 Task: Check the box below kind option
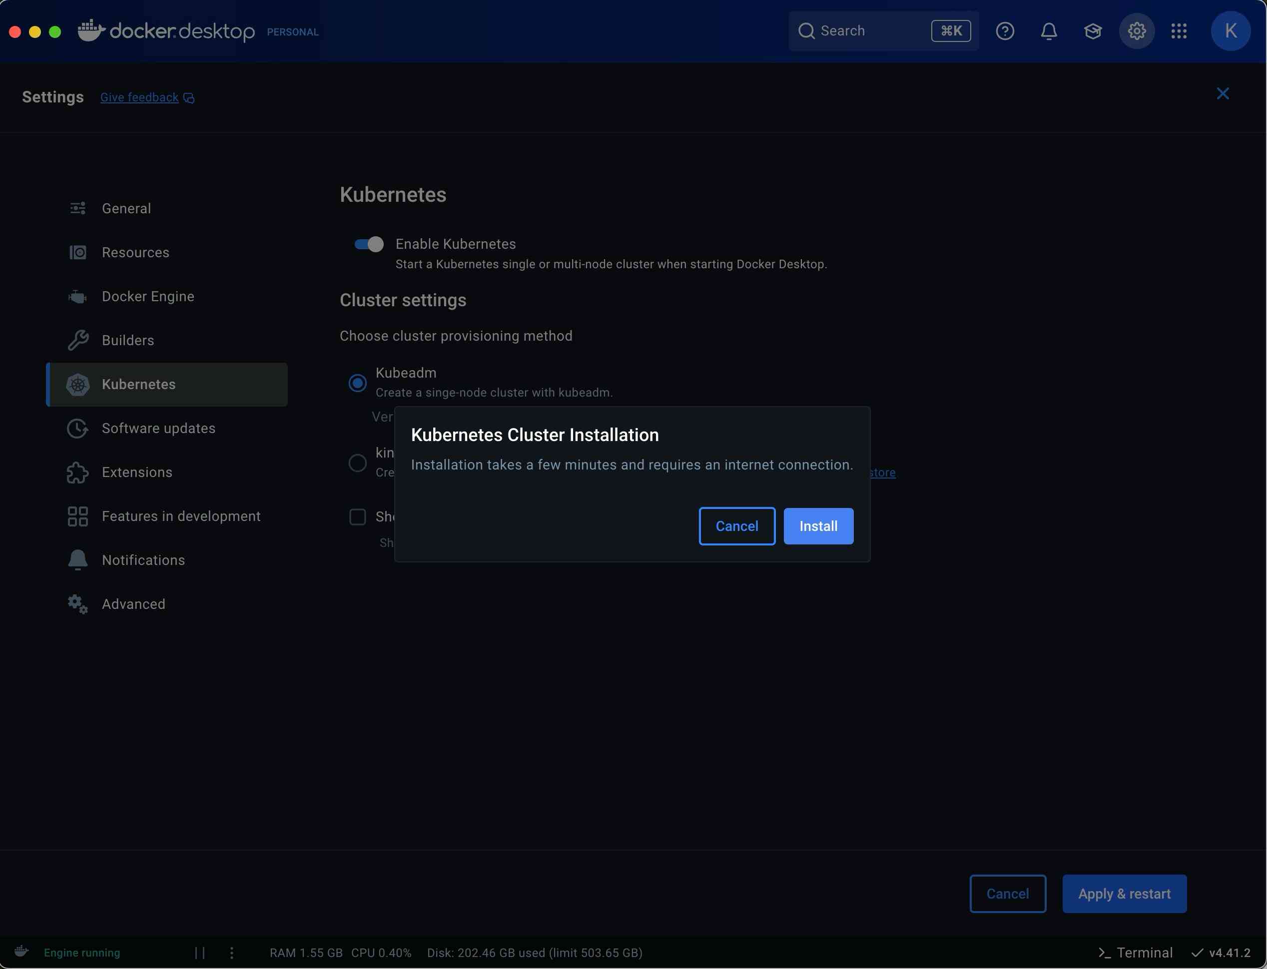[358, 517]
